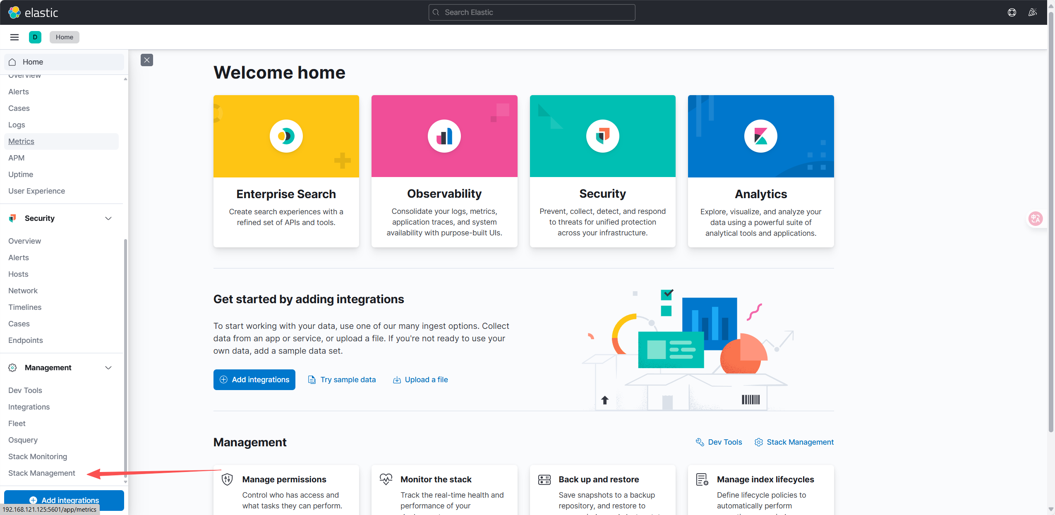Open Stack Monitoring in the sidebar

(38, 457)
